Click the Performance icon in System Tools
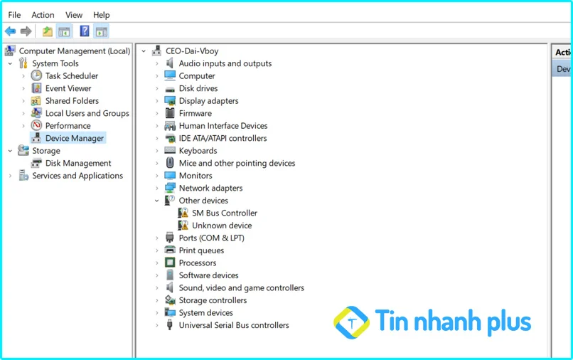This screenshot has height=360, width=573. 36,126
